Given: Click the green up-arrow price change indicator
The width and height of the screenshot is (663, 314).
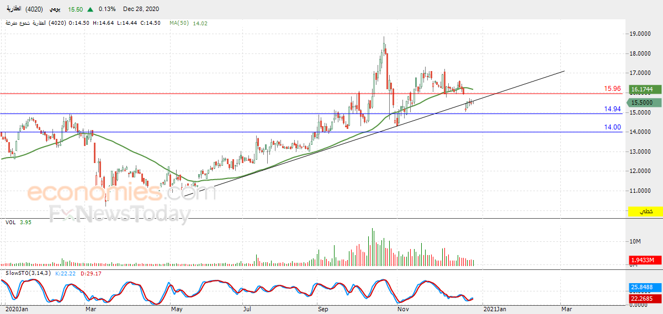Looking at the screenshot, I should pos(91,9).
